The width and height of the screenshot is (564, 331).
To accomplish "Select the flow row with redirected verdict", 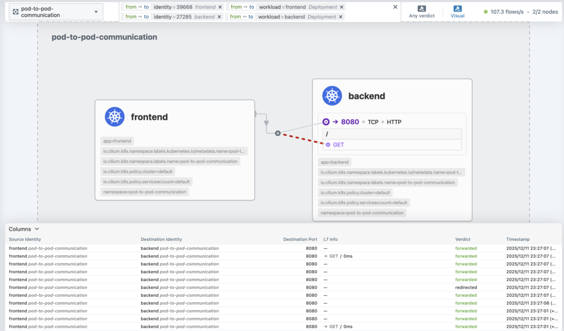I will 275,288.
